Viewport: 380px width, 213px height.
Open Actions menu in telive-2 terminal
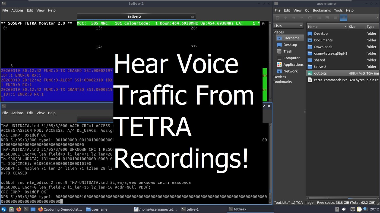(x=17, y=10)
